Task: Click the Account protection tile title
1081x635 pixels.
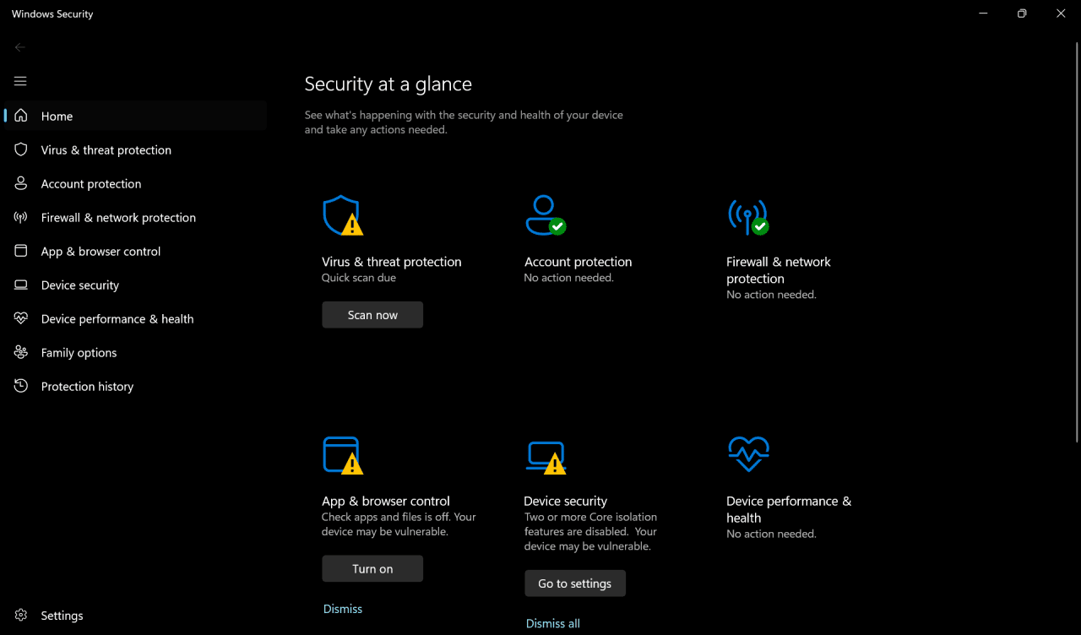Action: tap(579, 262)
